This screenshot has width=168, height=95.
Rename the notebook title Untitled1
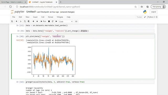31,12
